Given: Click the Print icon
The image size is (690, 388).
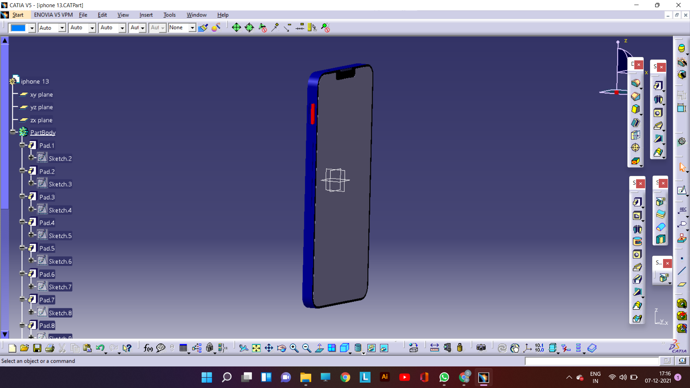Looking at the screenshot, I should click(50, 348).
